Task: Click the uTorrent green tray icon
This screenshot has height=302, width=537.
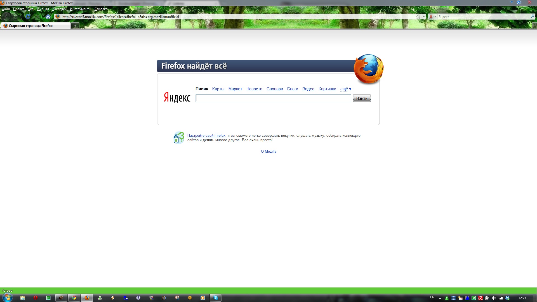Action: (x=474, y=298)
